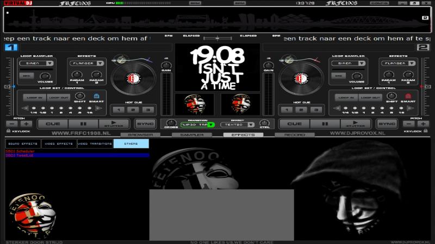Viewport: 435px width, 244px height.
Task: Click deck 1 effect Param 2 knob
Action: point(96,74)
